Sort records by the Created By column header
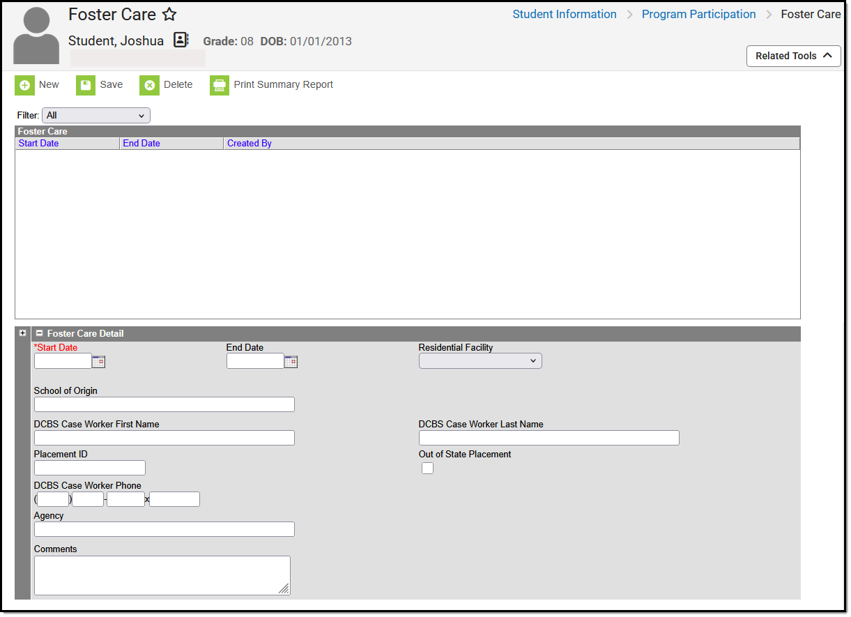This screenshot has width=851, height=617. click(249, 143)
